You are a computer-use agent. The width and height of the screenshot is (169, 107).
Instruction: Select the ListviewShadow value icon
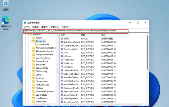click(62, 74)
